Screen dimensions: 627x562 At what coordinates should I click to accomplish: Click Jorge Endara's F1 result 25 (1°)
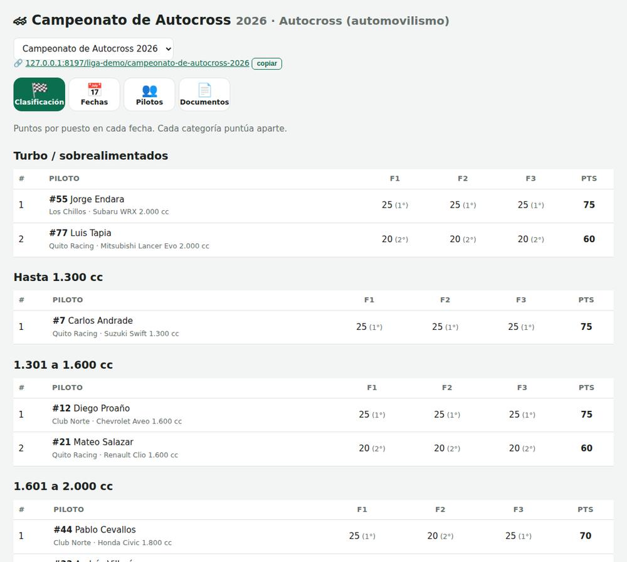[394, 205]
